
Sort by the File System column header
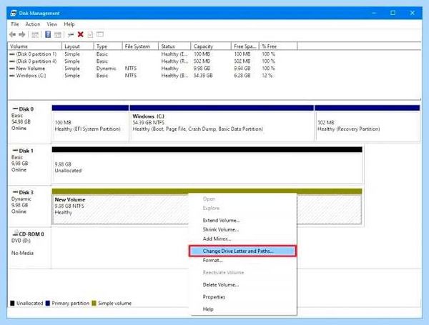(140, 46)
